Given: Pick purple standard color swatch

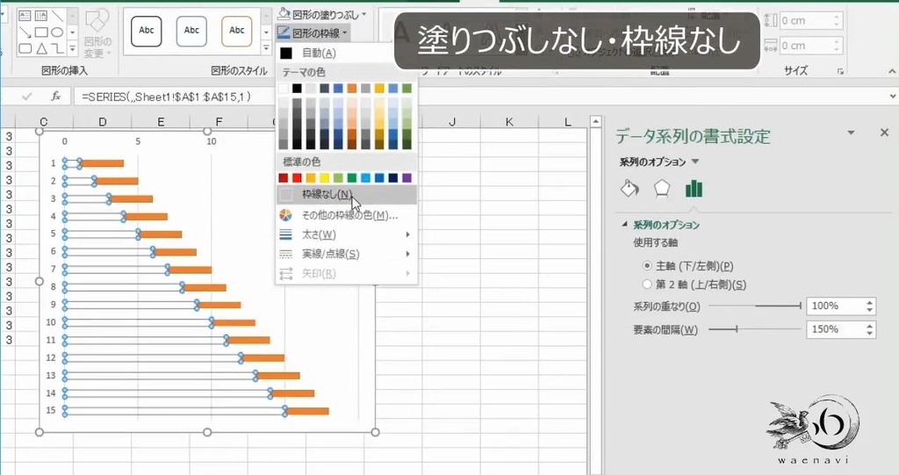Looking at the screenshot, I should pyautogui.click(x=407, y=178).
